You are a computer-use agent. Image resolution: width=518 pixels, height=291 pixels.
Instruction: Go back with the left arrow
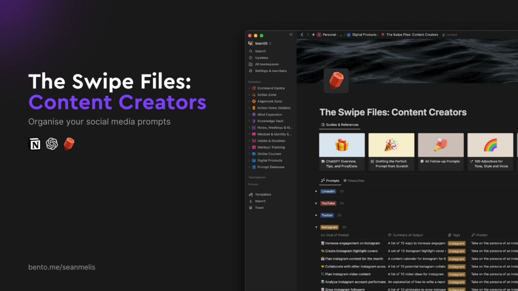(x=302, y=35)
